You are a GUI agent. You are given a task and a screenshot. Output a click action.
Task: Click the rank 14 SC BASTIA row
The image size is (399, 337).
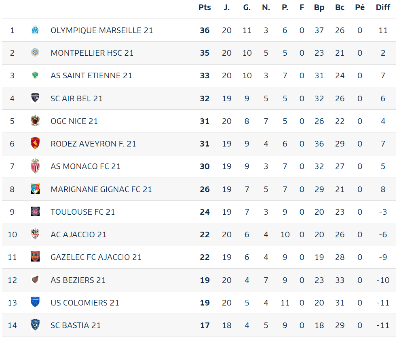click(x=199, y=325)
